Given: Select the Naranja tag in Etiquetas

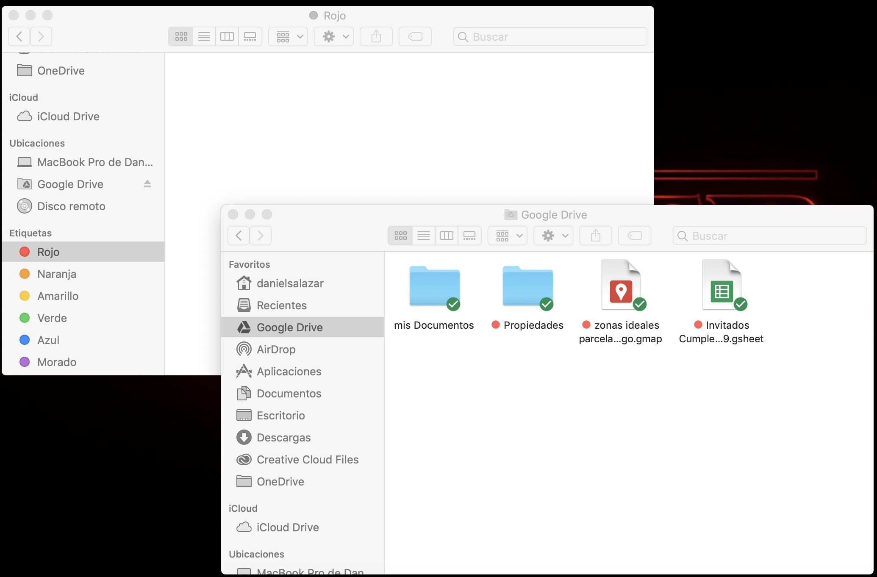Looking at the screenshot, I should point(57,274).
